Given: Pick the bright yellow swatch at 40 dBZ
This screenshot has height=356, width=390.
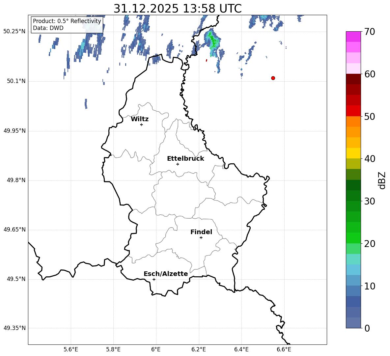Looking at the screenshot, I should tap(353, 153).
